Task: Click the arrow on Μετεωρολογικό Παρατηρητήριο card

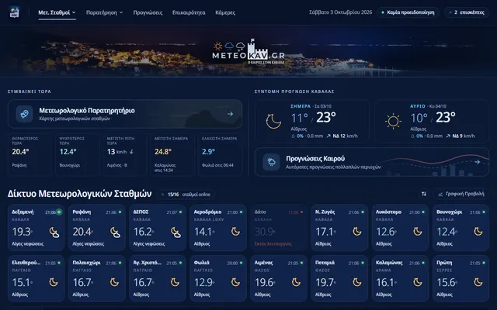Action: [231, 114]
